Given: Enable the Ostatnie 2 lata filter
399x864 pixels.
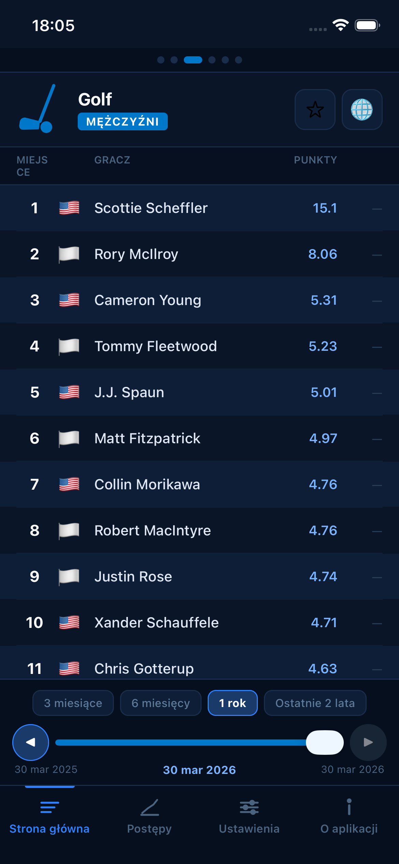Looking at the screenshot, I should pyautogui.click(x=315, y=703).
